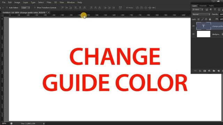This screenshot has height=125, width=223.
Task: Switch to the Channels panel tab
Action: point(203,6)
